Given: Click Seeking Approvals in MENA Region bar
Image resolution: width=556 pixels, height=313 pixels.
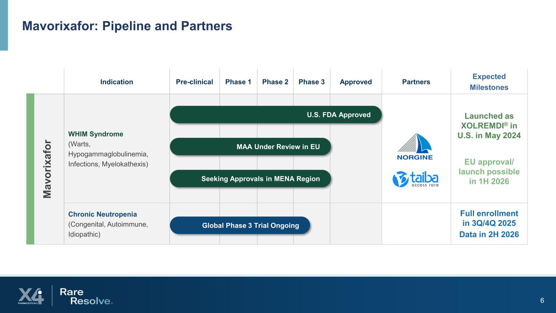Looking at the screenshot, I should pos(250,179).
